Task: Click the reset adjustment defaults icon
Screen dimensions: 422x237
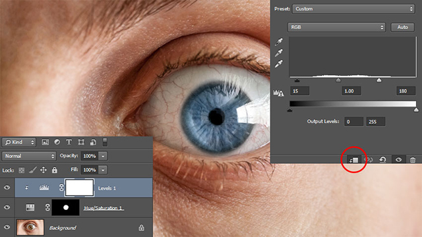Action: pos(382,159)
